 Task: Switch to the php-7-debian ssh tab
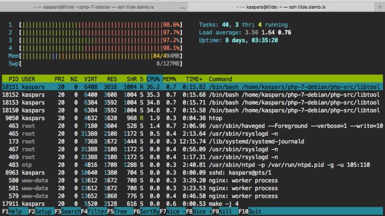click(x=93, y=7)
